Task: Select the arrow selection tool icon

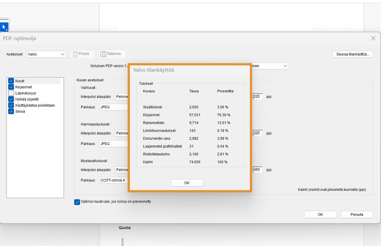Action: tap(4, 27)
